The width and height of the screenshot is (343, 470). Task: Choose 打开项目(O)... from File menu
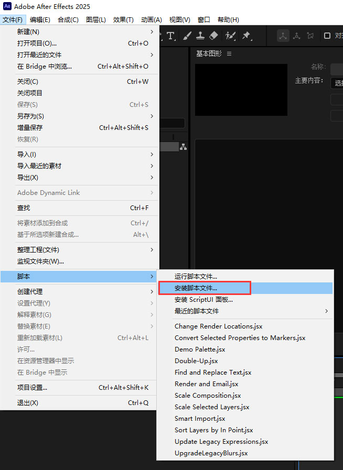[80, 43]
